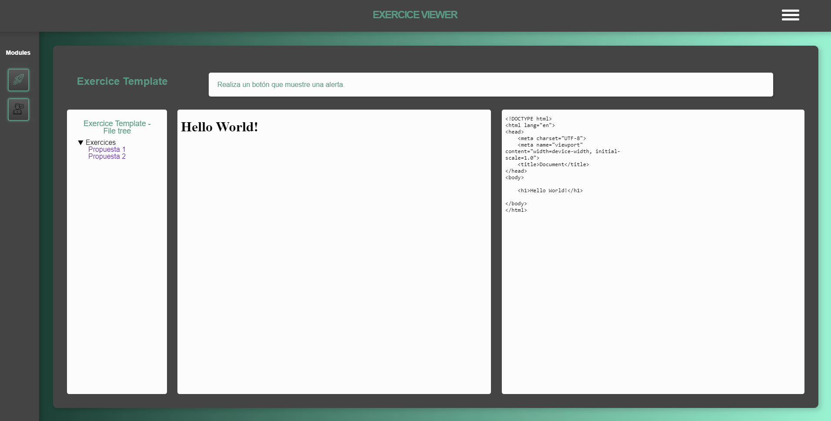Click the Exercices tree label

(100, 143)
